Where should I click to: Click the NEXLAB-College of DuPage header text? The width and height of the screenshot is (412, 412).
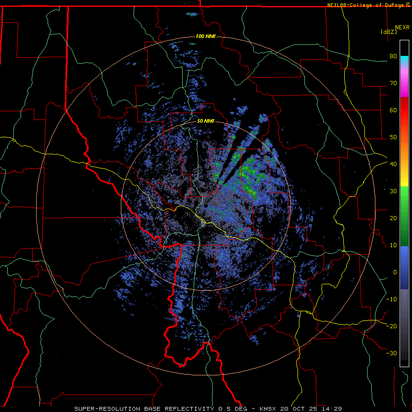(365, 5)
